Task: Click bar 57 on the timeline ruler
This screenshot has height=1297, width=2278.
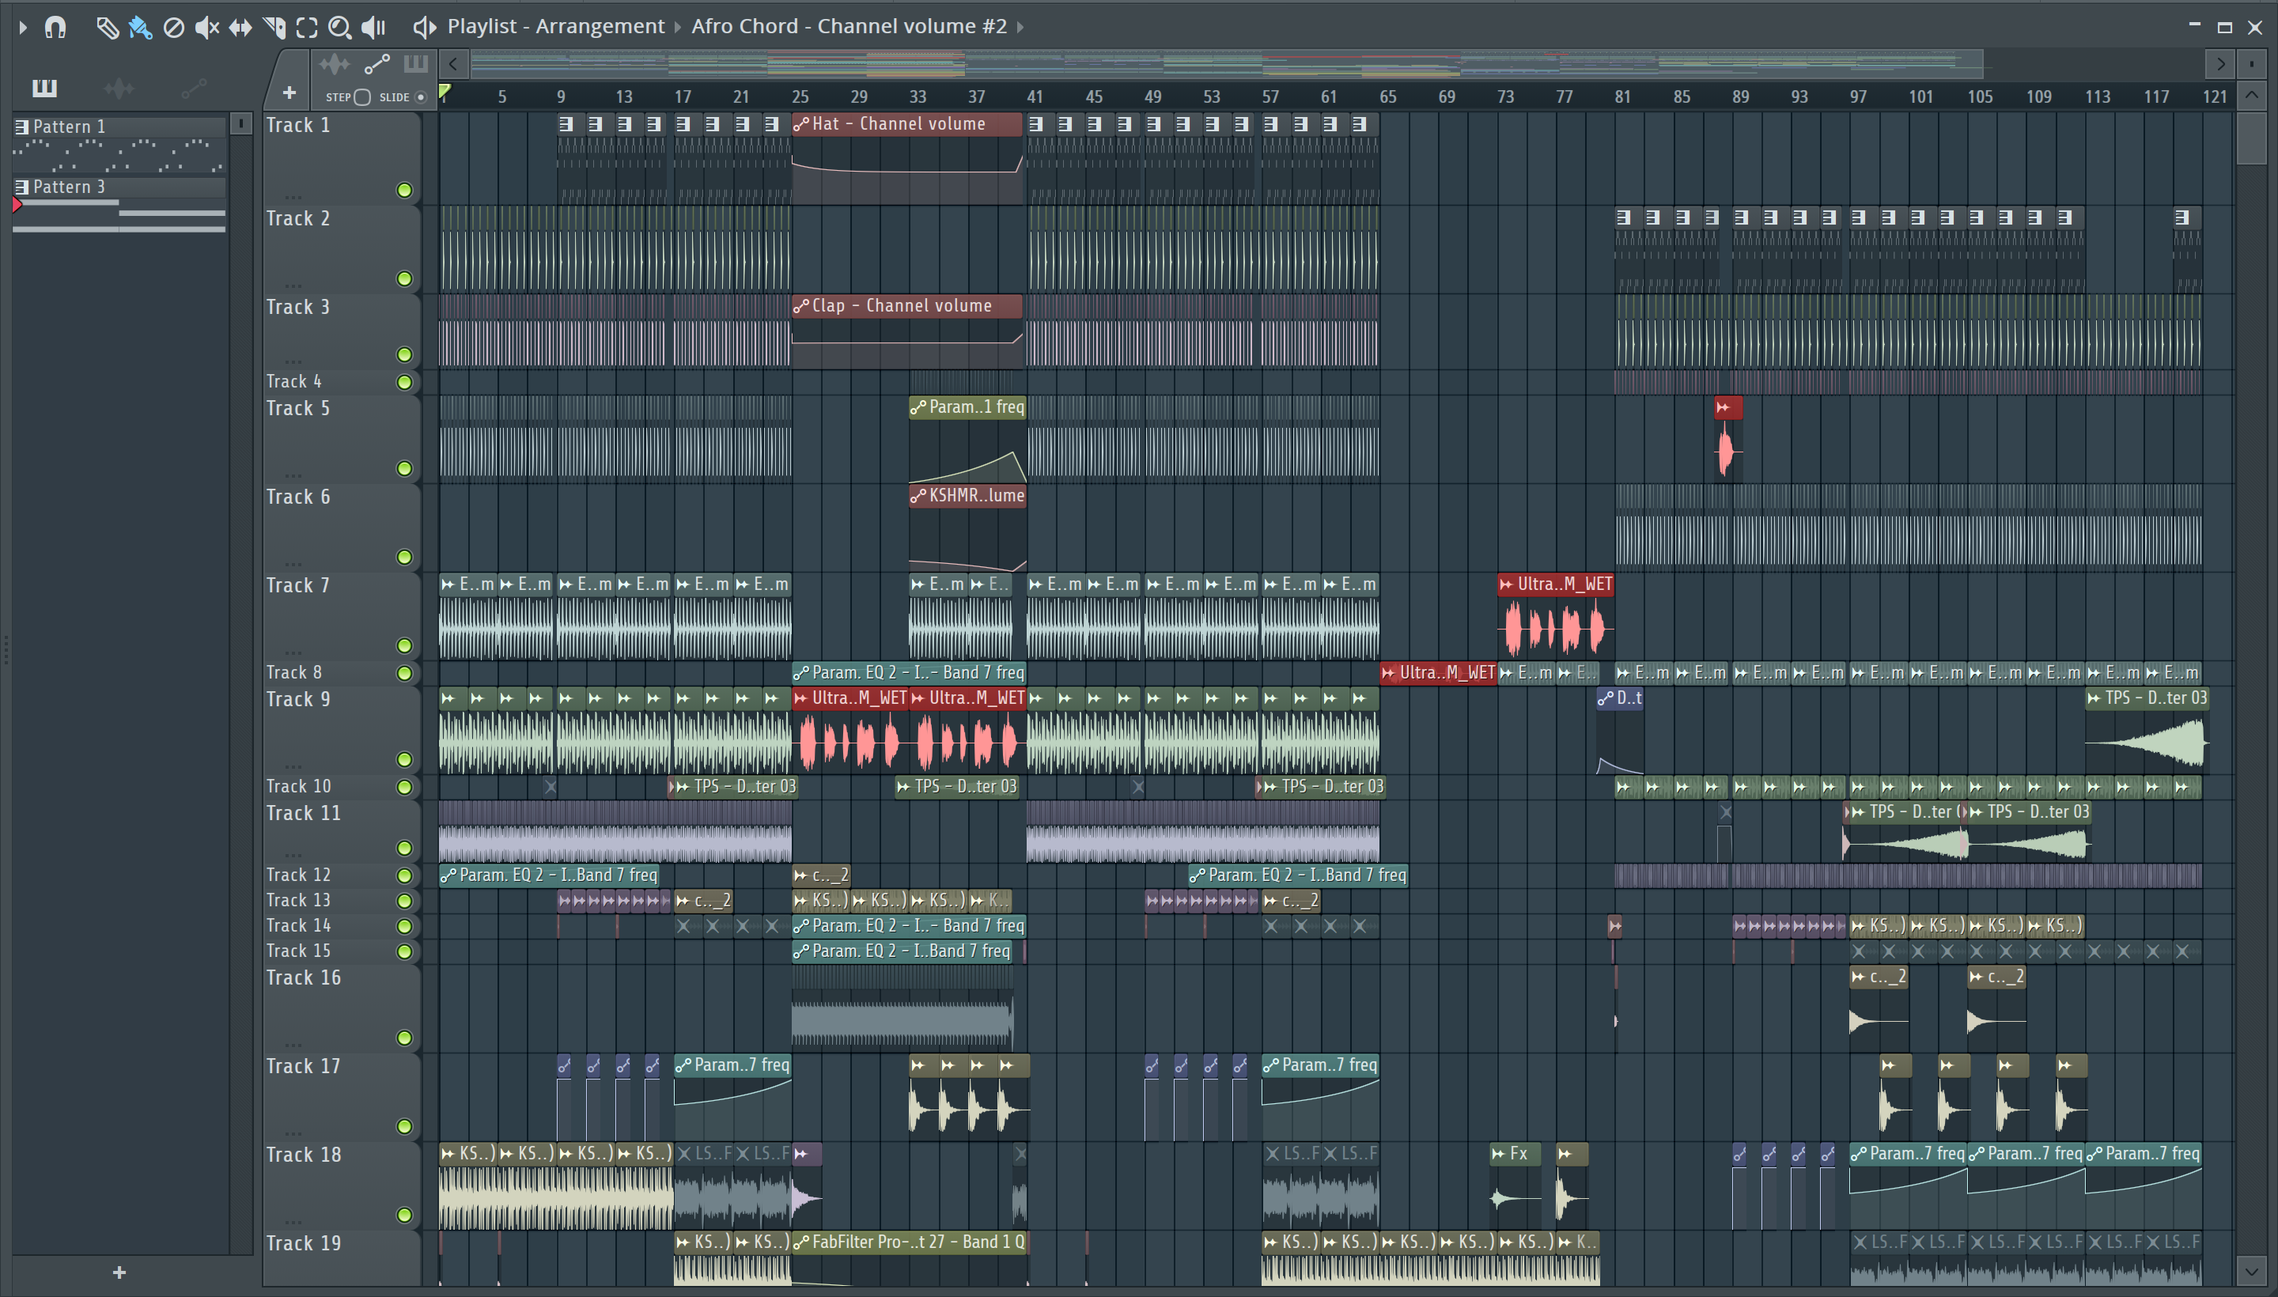Action: coord(1270,97)
